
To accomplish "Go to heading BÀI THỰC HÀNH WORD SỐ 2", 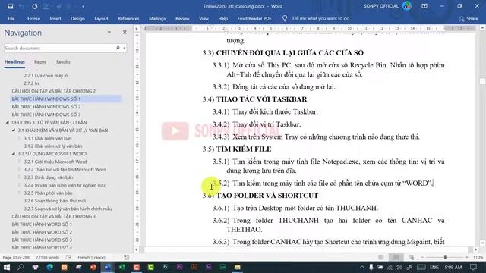I will tap(42, 232).
